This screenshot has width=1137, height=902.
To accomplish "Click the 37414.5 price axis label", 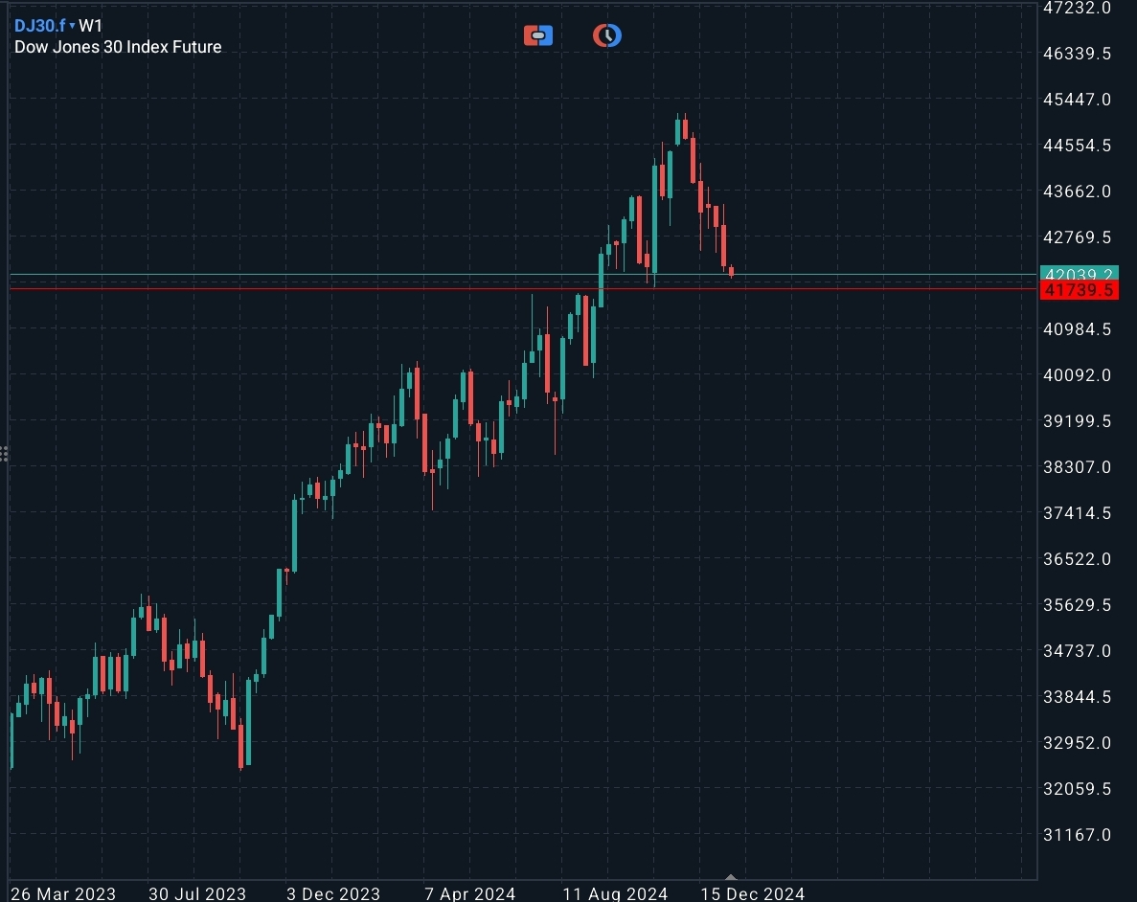I will [1077, 513].
